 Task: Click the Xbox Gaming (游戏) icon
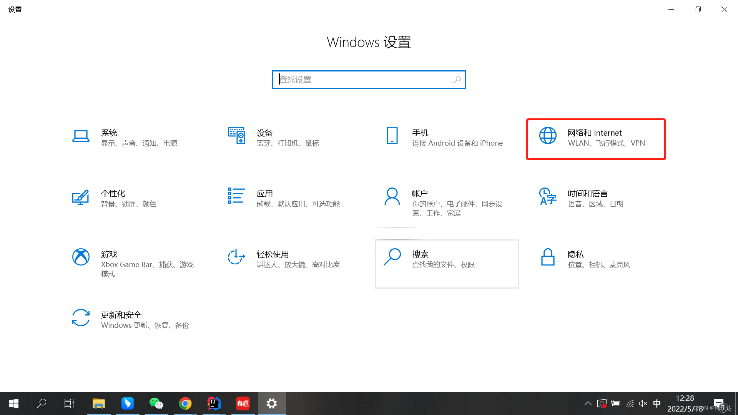81,257
